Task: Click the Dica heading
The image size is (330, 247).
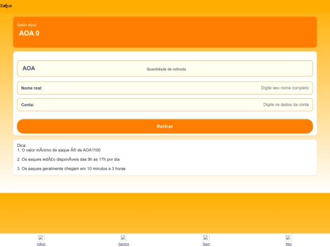Action: [21, 145]
